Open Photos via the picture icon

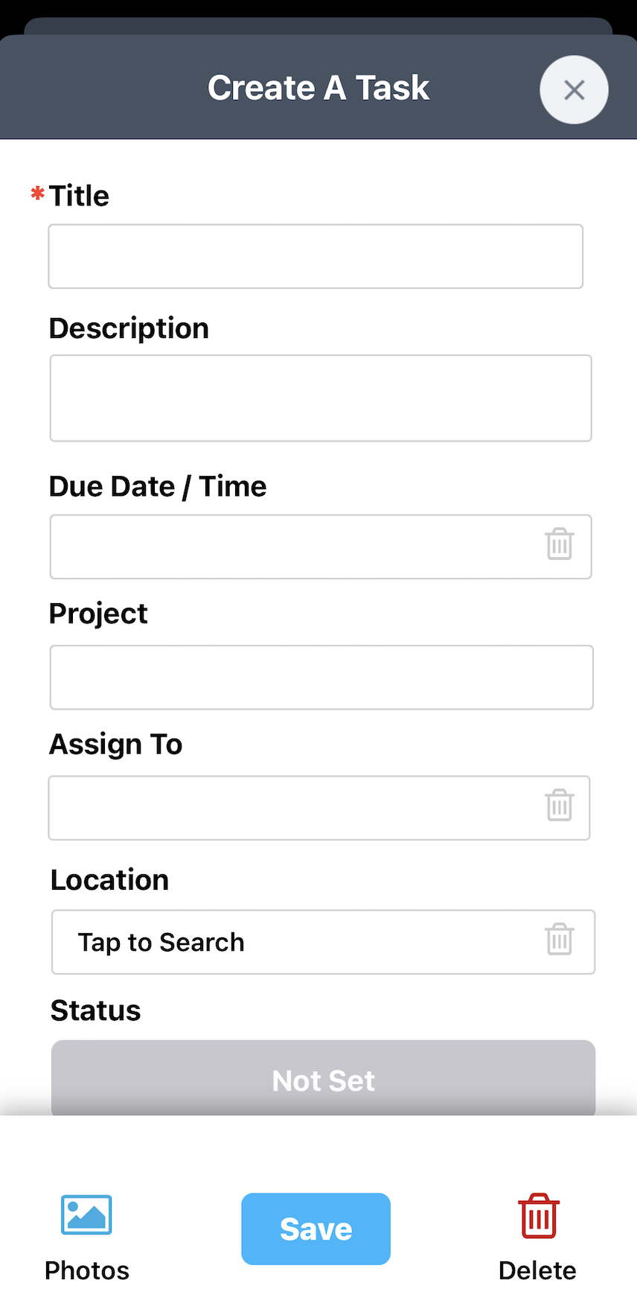[x=86, y=1214]
